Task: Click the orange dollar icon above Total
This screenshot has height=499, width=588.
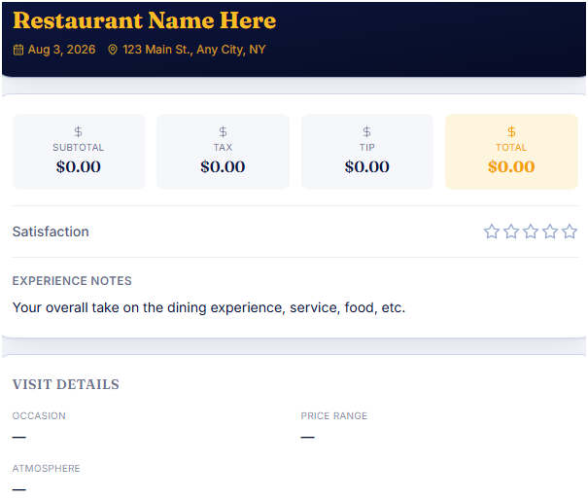Action: pos(511,131)
